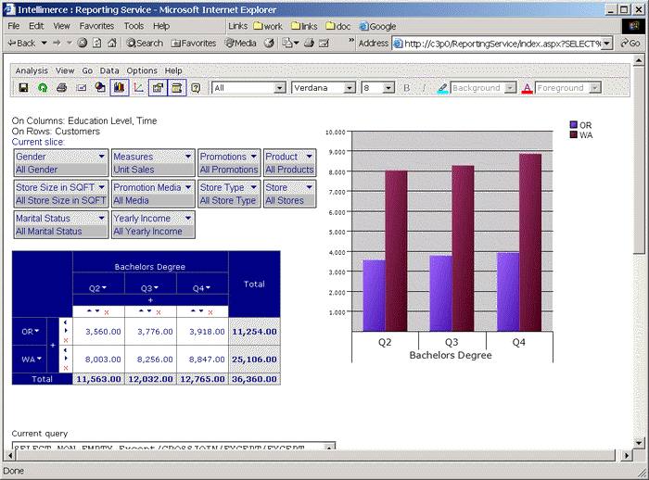Open the Gender slicer dropdown
The image size is (649, 480).
coord(102,157)
